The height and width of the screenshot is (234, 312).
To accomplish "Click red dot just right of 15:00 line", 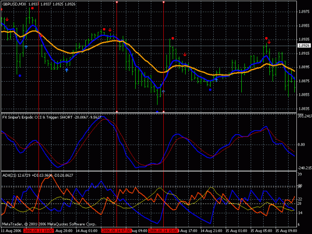I will point(173,38).
